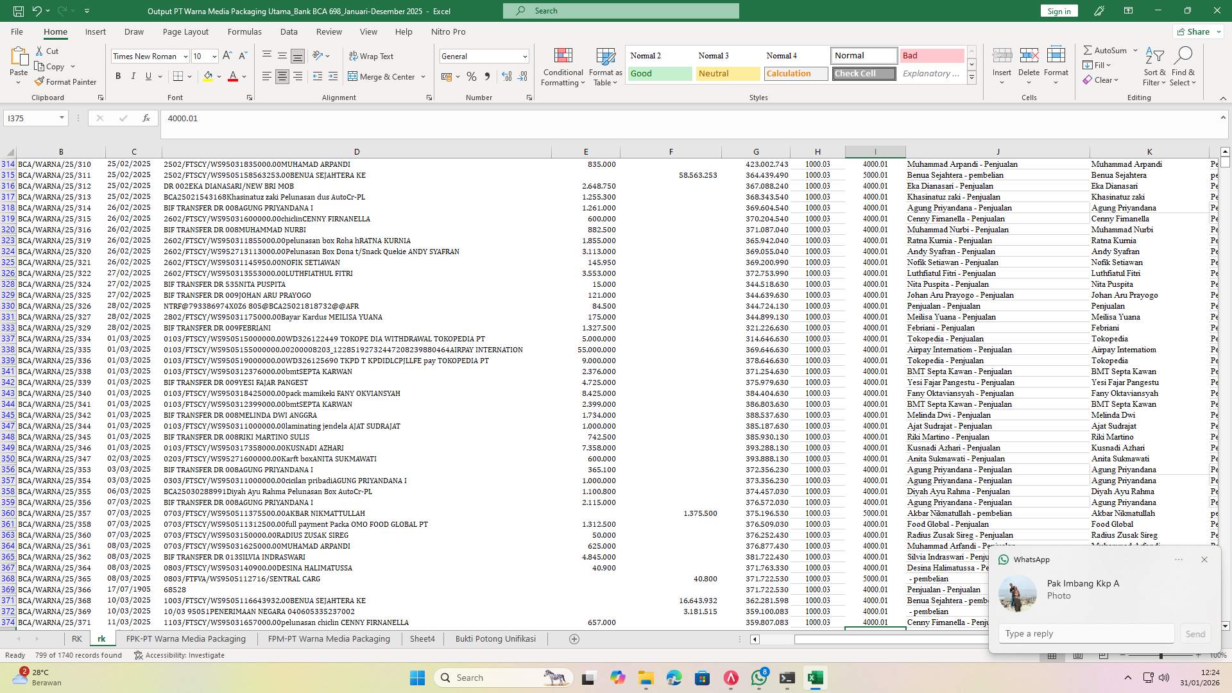
Task: Click the Comma Style icon
Action: [x=487, y=76]
